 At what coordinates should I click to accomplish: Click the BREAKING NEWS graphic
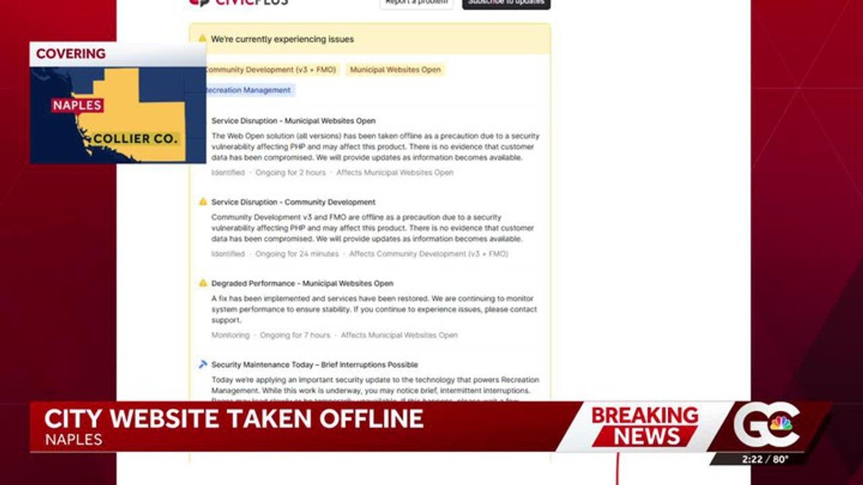click(x=644, y=425)
